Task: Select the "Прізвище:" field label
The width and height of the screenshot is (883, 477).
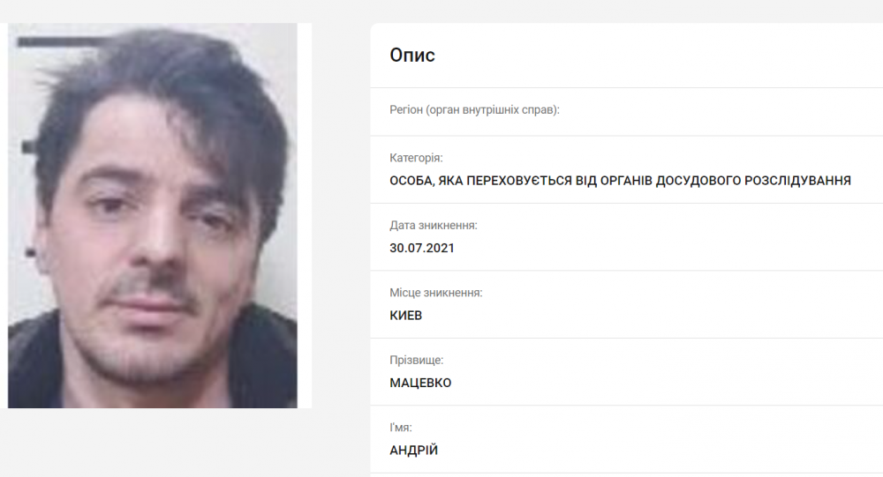Action: coord(416,360)
